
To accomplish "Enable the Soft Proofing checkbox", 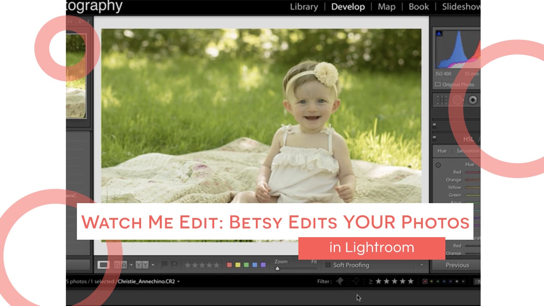I will point(328,265).
